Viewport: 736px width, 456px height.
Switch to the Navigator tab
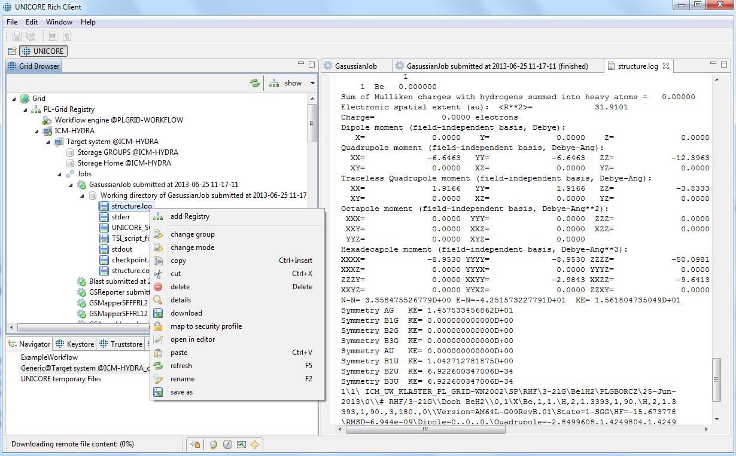click(x=29, y=344)
